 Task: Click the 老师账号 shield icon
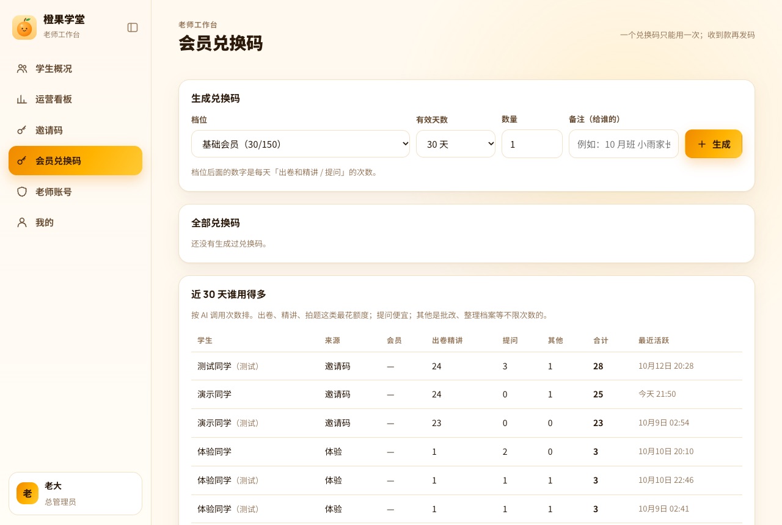[x=22, y=192]
